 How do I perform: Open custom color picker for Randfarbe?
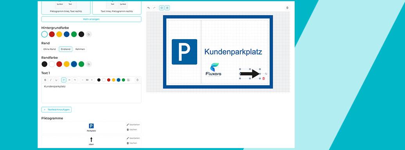[89, 64]
